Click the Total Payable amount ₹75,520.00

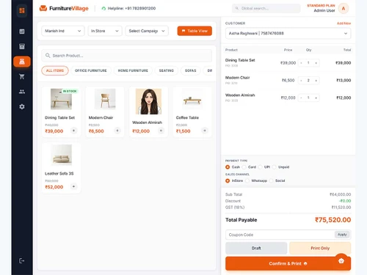coord(333,220)
